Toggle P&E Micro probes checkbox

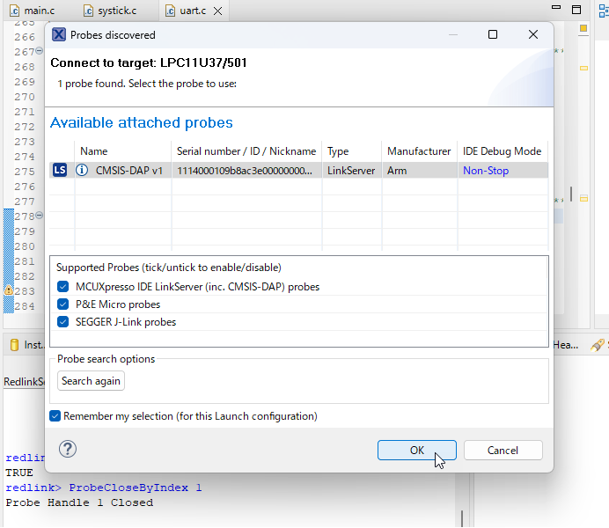[x=62, y=304]
